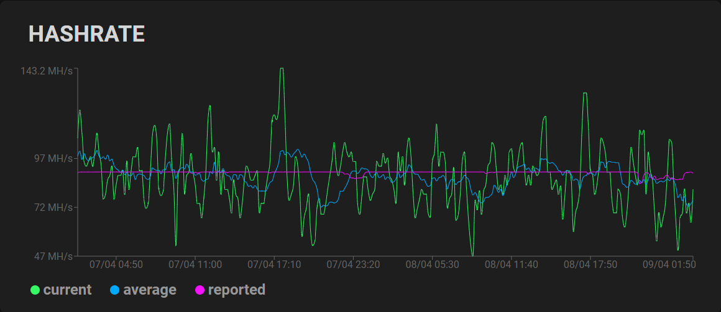The height and width of the screenshot is (312, 721).
Task: Click the 72 MH/s axis label
Action: coord(54,208)
